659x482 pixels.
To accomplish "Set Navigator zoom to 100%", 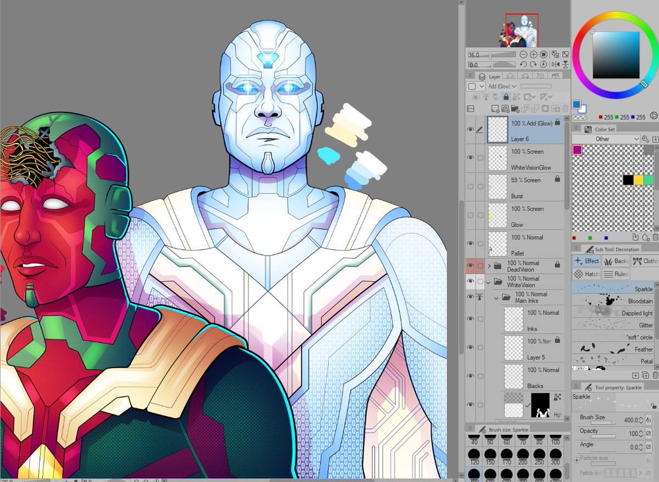I will [544, 54].
